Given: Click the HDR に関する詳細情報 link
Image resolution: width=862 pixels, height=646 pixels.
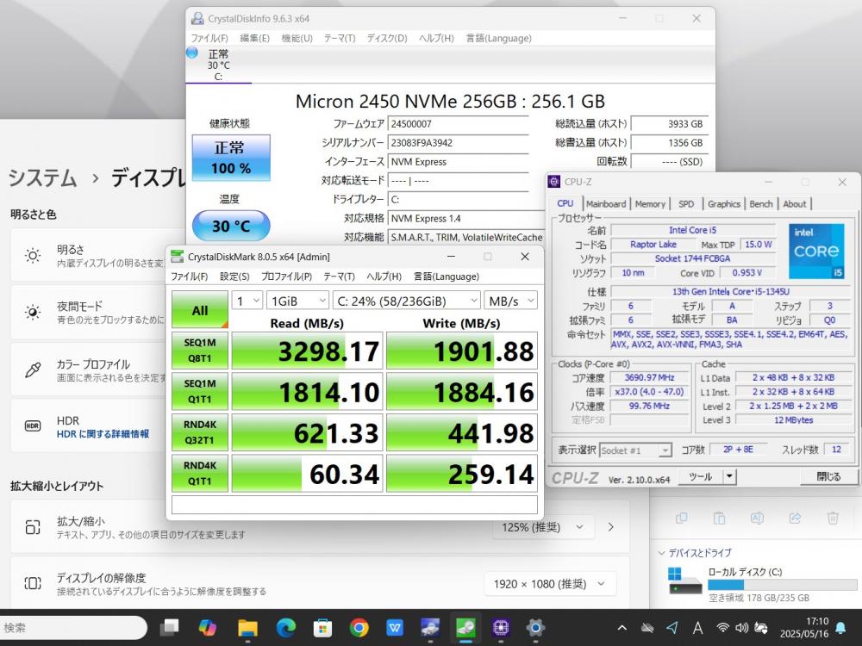Looking at the screenshot, I should (x=103, y=434).
